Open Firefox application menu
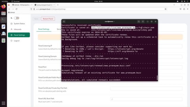 tap(188, 9)
